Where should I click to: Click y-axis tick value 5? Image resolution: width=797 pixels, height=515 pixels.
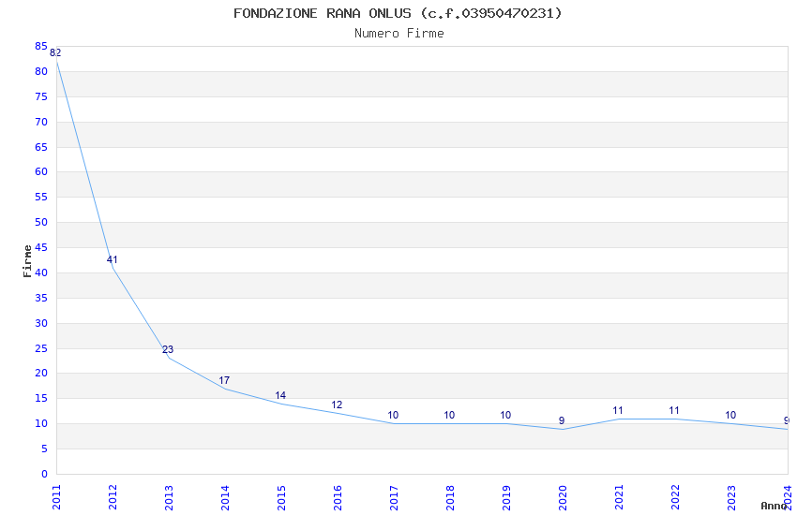(x=45, y=449)
